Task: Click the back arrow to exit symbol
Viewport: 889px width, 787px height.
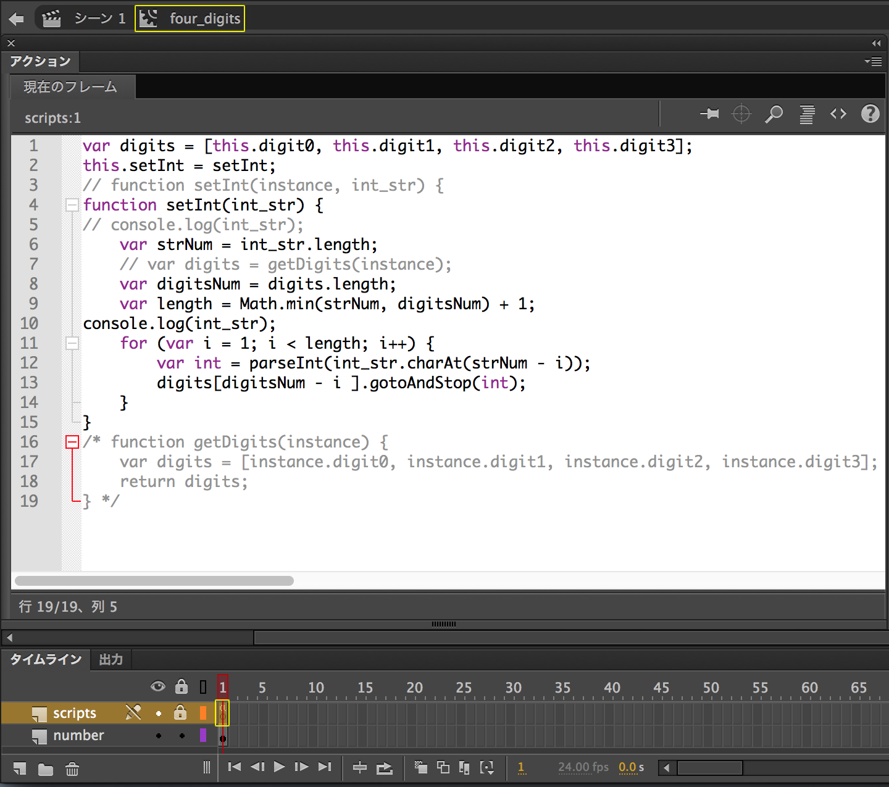Action: click(x=17, y=19)
